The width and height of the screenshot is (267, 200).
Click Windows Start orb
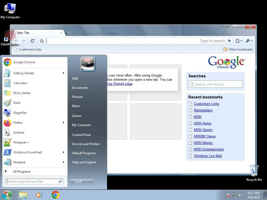pyautogui.click(x=7, y=195)
